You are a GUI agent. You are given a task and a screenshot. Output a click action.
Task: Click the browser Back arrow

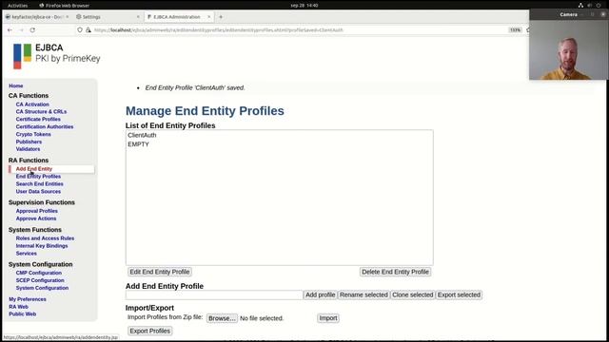tap(10, 29)
